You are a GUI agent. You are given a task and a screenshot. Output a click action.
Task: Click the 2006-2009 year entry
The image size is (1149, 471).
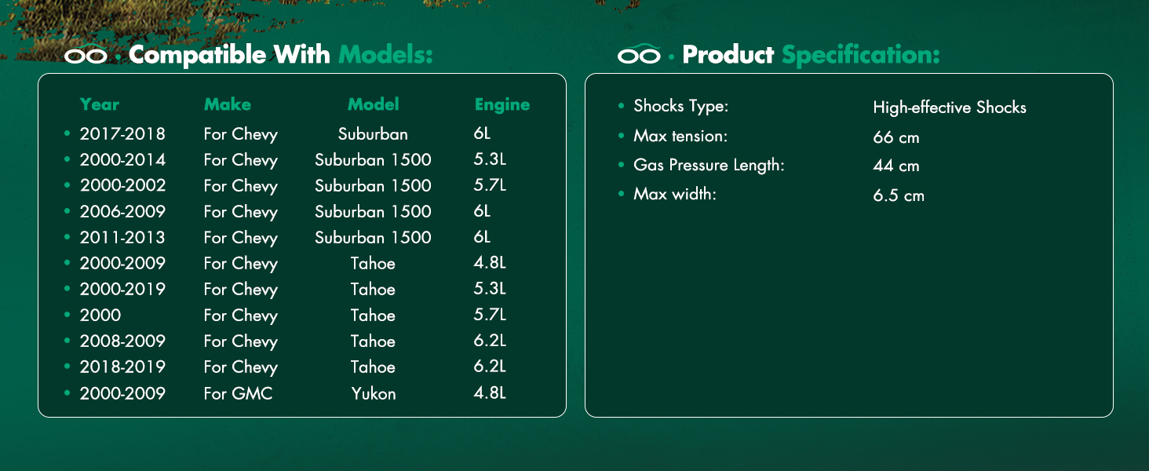pyautogui.click(x=122, y=212)
